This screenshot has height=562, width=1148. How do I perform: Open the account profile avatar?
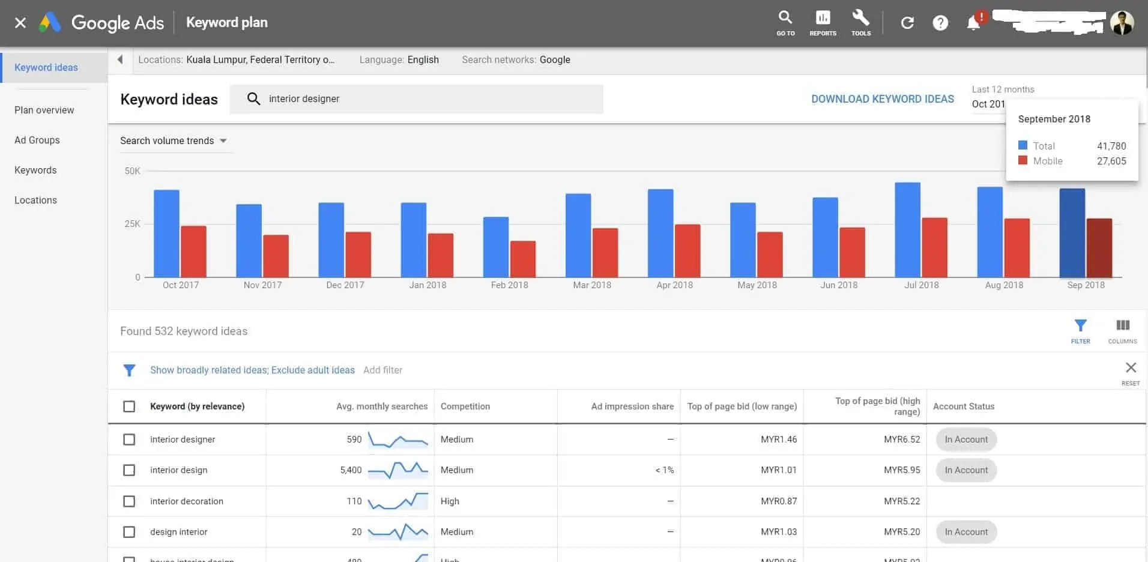tap(1122, 23)
